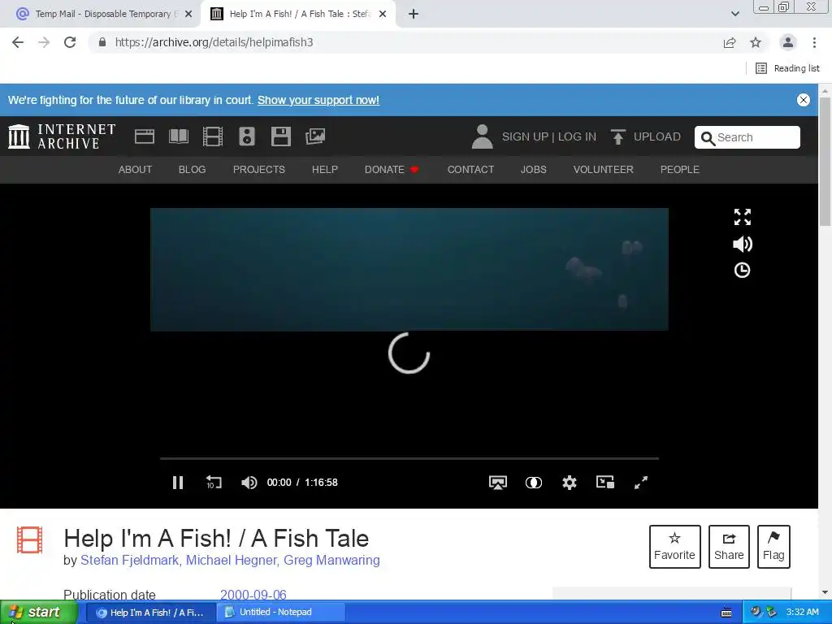832x624 pixels.
Task: Open the JOBS menu item
Action: (533, 169)
